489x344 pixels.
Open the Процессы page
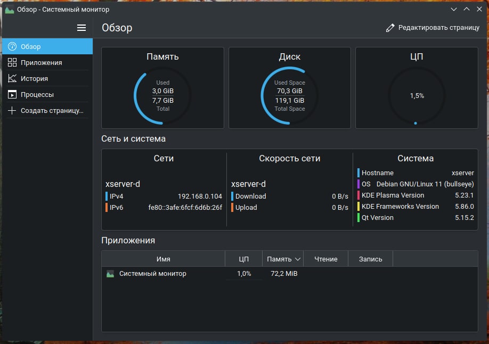pos(47,94)
